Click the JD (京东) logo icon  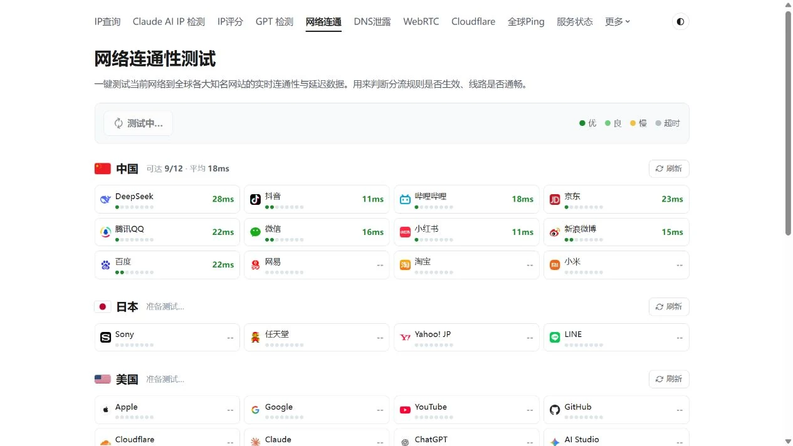point(555,199)
